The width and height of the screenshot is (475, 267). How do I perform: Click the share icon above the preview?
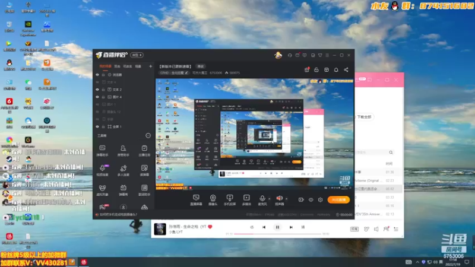pos(346,70)
